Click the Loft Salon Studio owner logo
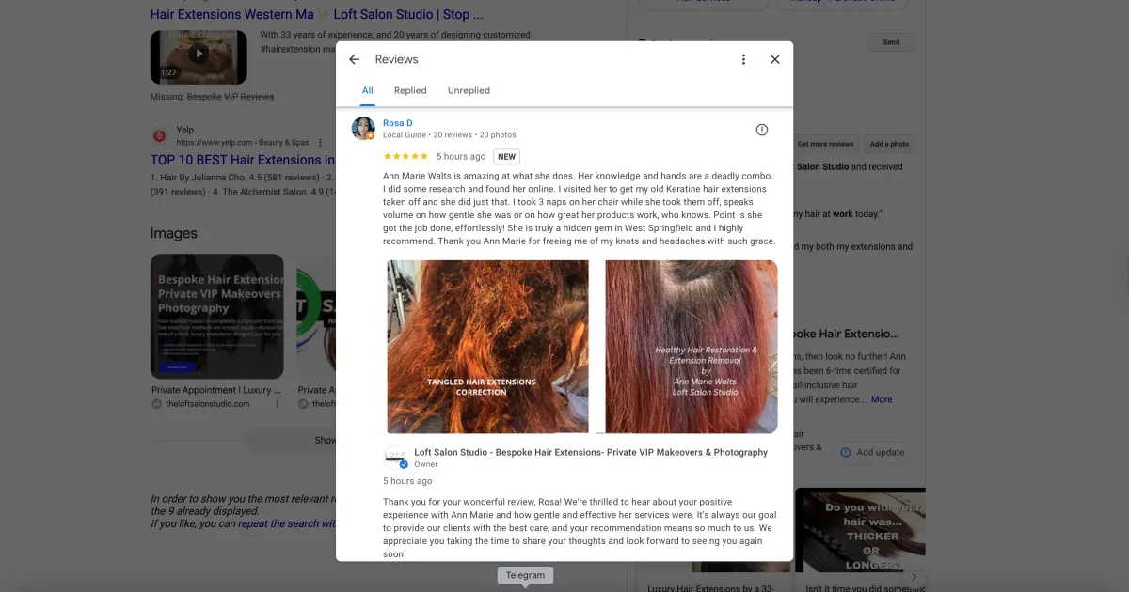 395,458
